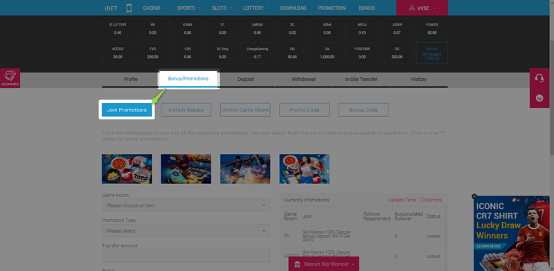Select the TOTO lottery balls promotion image
The width and height of the screenshot is (554, 271).
pos(127,169)
